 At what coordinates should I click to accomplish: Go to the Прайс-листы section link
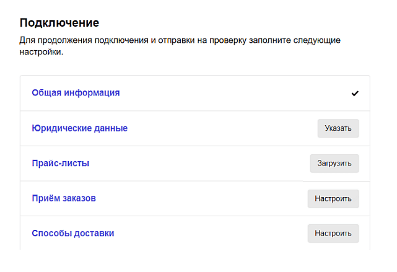(61, 164)
